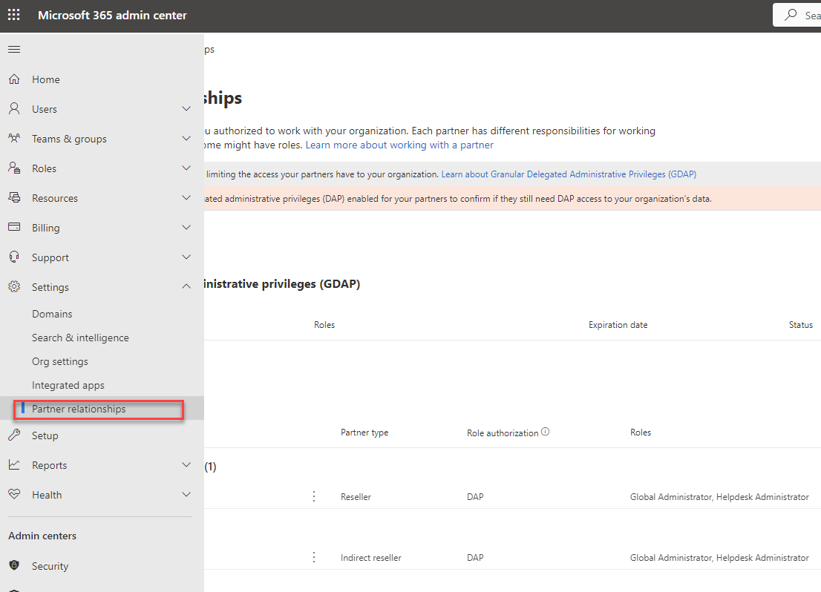Open more actions for Indirect reseller row
The height and width of the screenshot is (592, 821).
314,557
